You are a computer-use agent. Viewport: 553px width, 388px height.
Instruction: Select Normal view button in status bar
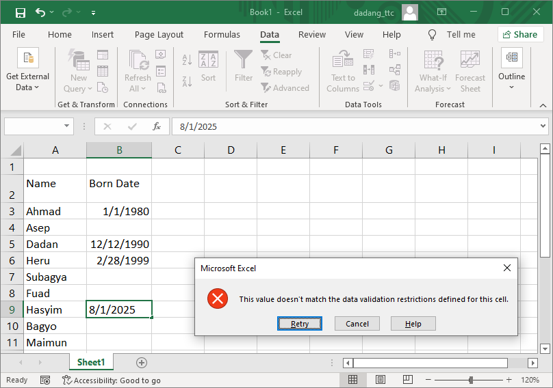(352, 380)
